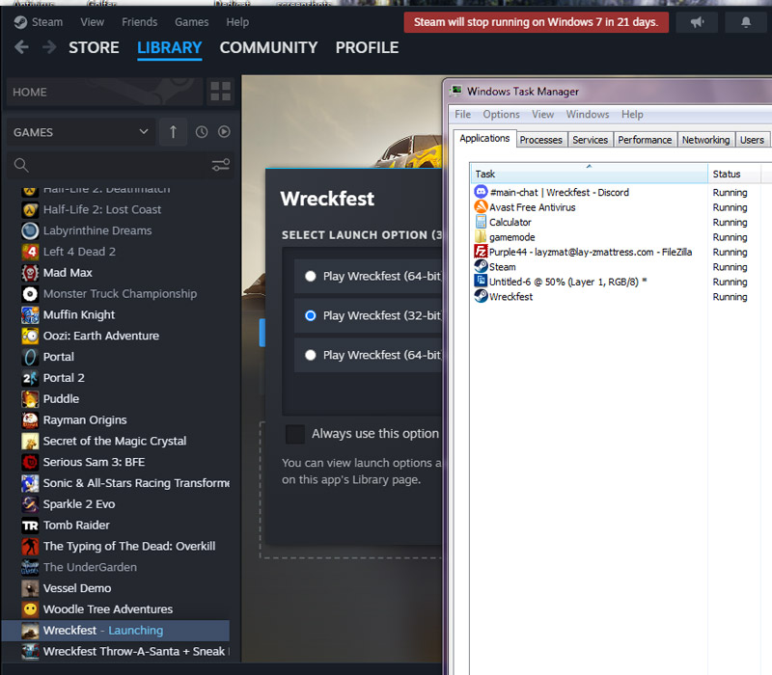Click the Portal 2 game icon
Image resolution: width=772 pixels, height=675 pixels.
[30, 378]
